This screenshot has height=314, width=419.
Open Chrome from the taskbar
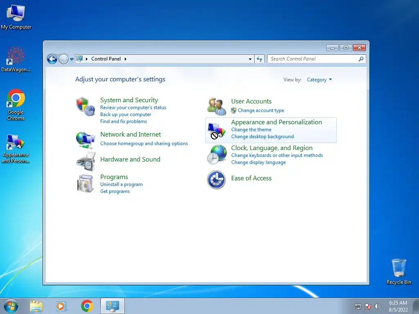[x=87, y=306]
